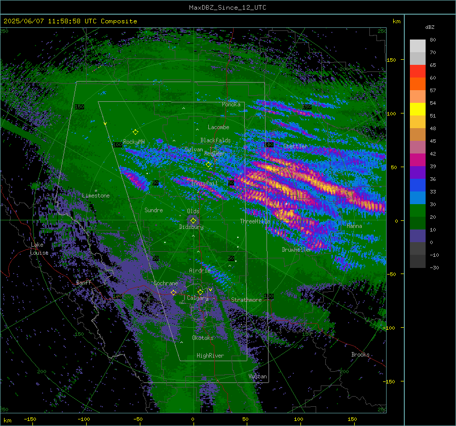Click the Stettler city label
This screenshot has height=426, width=456.
click(x=295, y=146)
